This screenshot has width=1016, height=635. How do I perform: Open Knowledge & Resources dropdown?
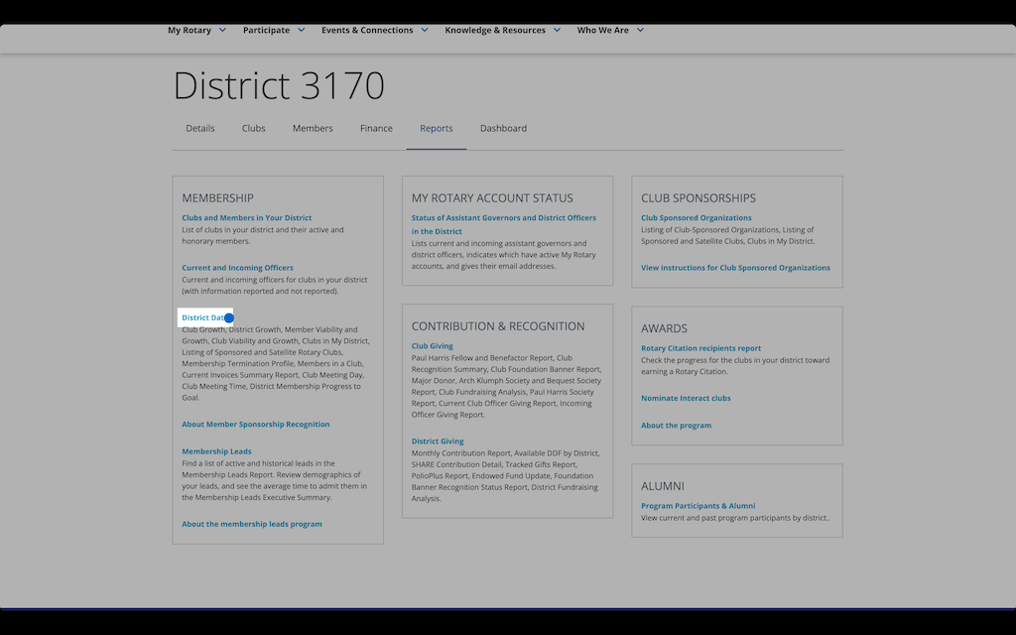502,30
